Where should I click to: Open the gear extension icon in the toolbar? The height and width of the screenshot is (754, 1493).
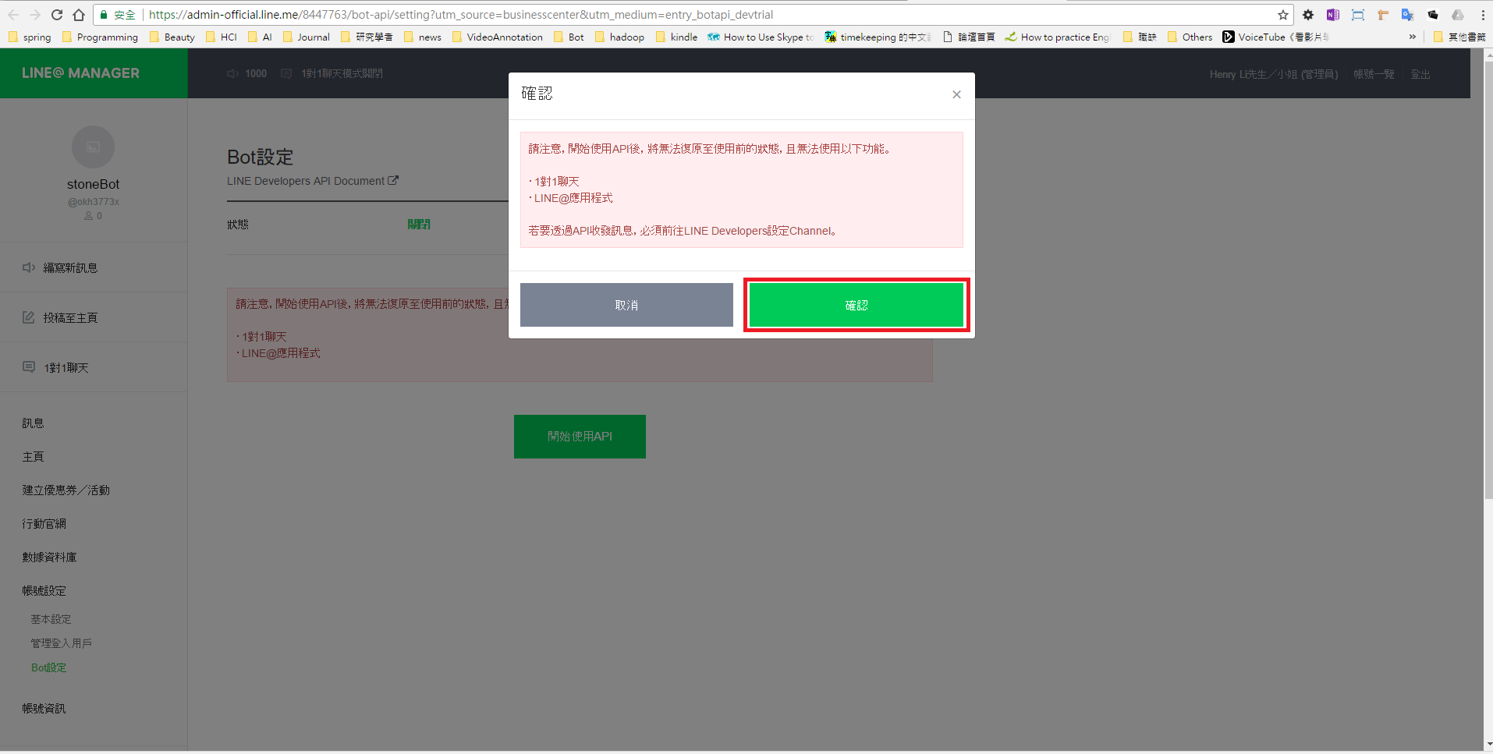coord(1308,15)
